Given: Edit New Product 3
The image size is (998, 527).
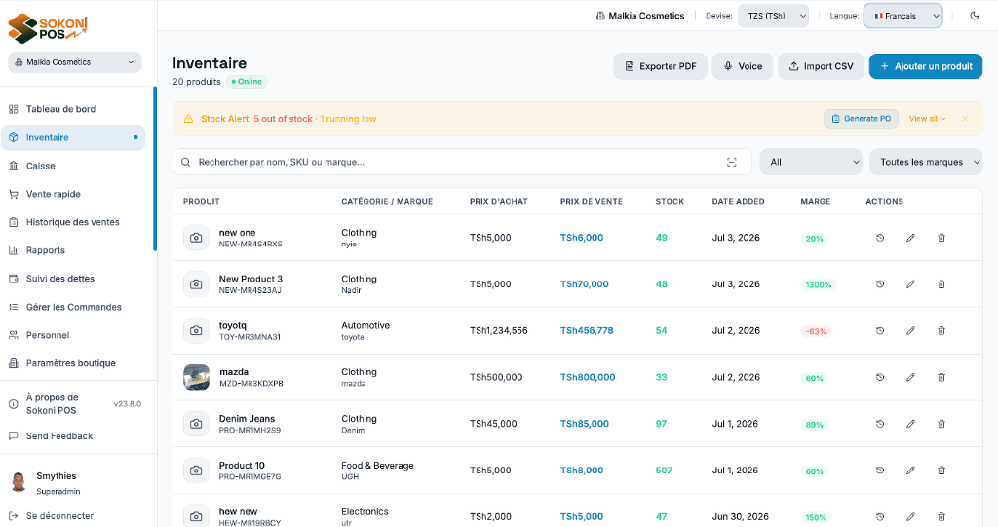Looking at the screenshot, I should 910,283.
